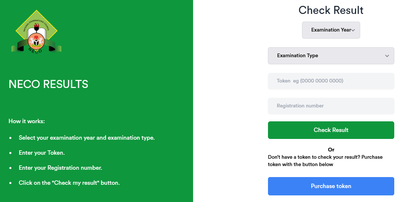Click the coat of arms in the logo
This screenshot has width=406, height=202.
(x=37, y=41)
